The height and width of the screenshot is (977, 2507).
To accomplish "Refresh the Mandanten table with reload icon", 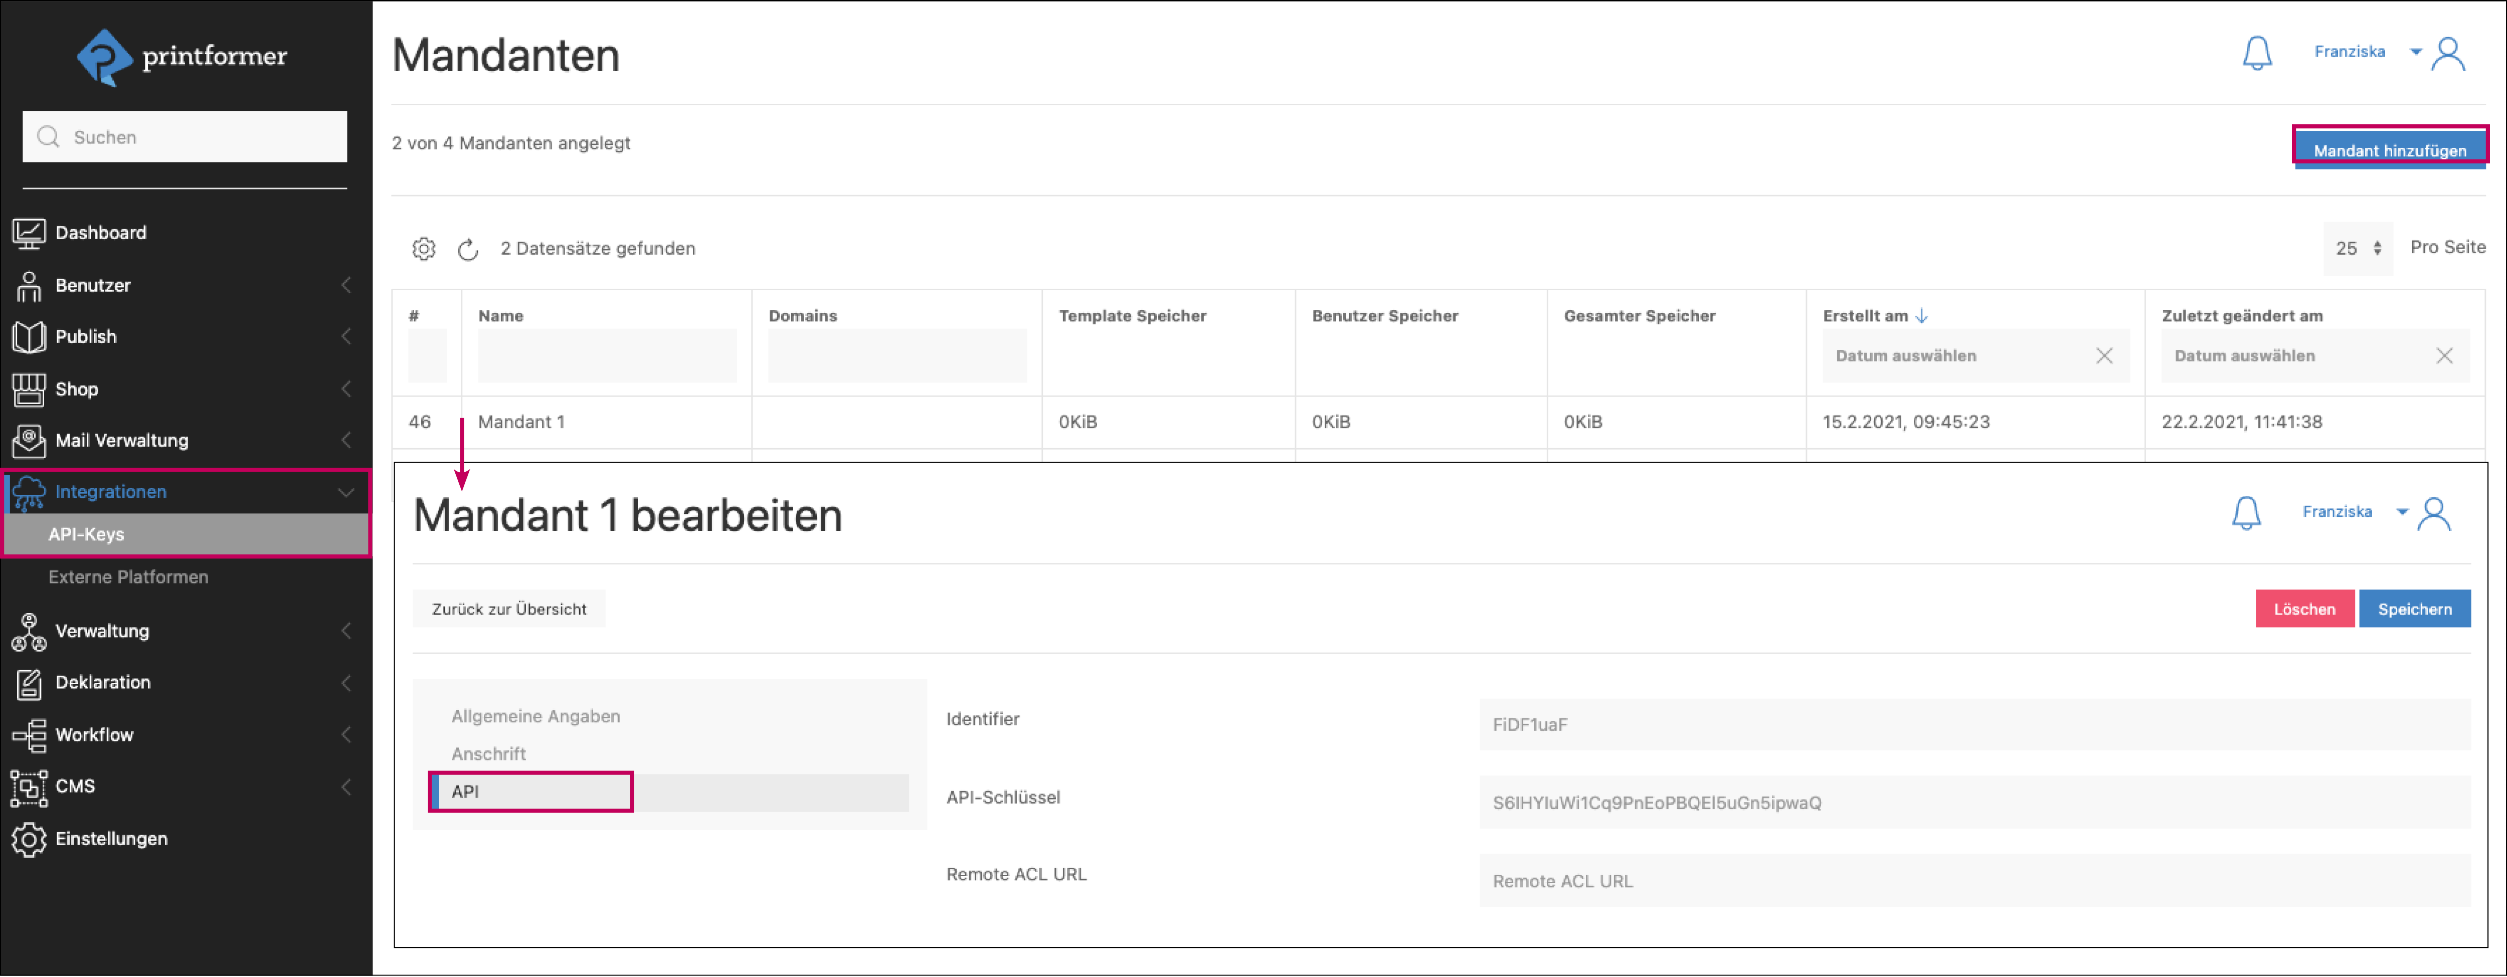I will (468, 249).
